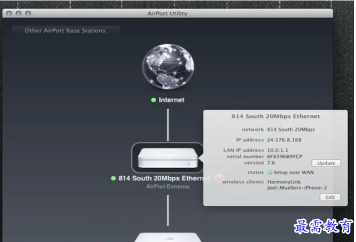356x242 pixels.
Task: Click version value 7.6
Action: point(271,163)
